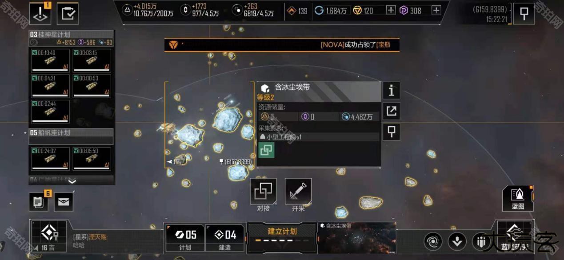
Task: Click the 开采 mining button
Action: pyautogui.click(x=298, y=195)
